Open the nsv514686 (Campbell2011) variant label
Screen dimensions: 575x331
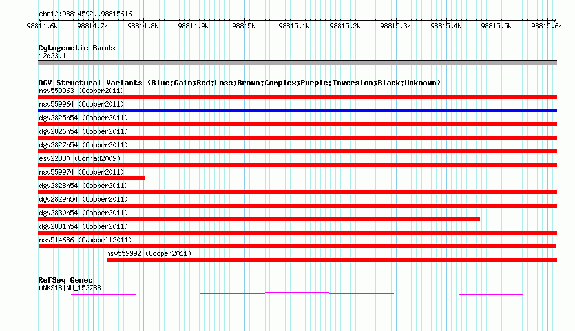coord(85,240)
